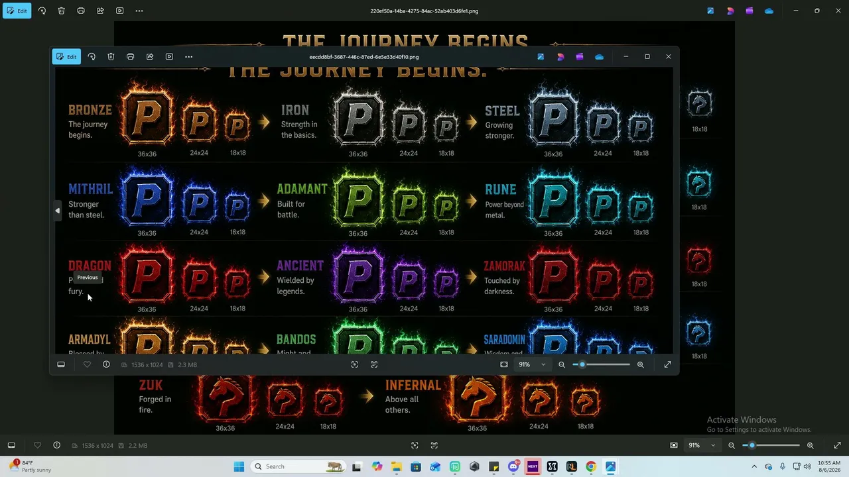Click the 2.3 MB file size text
The width and height of the screenshot is (849, 477).
click(187, 365)
